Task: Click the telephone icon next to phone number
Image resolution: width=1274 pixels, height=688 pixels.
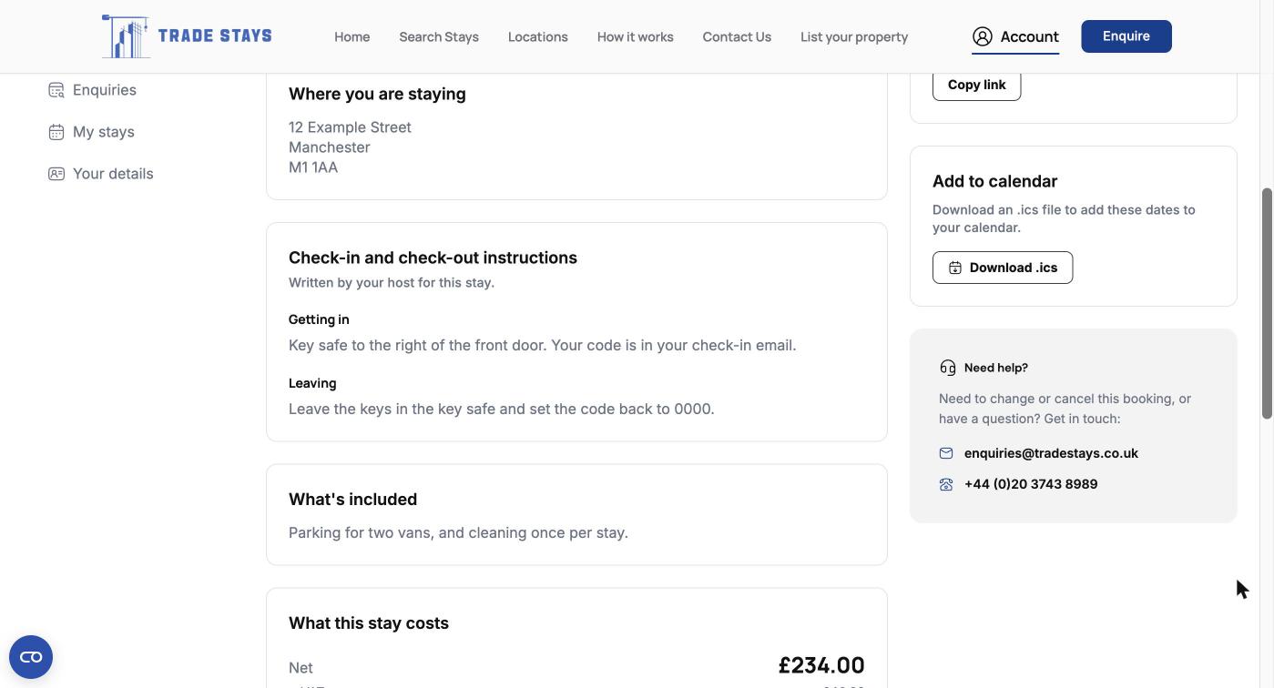Action: tap(946, 484)
